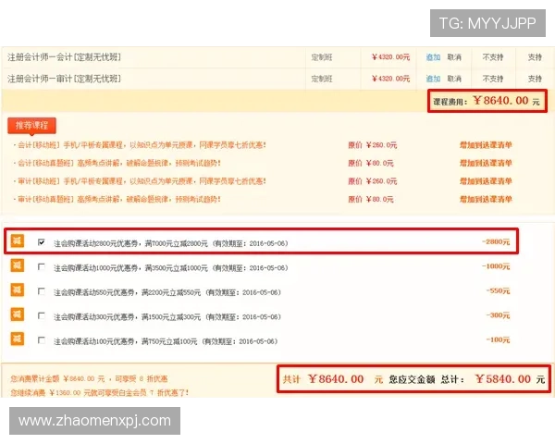Image resolution: width=555 pixels, height=444 pixels.
Task: Select 注册会计师-审计[定制无忧班] course name
Action: coord(64,79)
